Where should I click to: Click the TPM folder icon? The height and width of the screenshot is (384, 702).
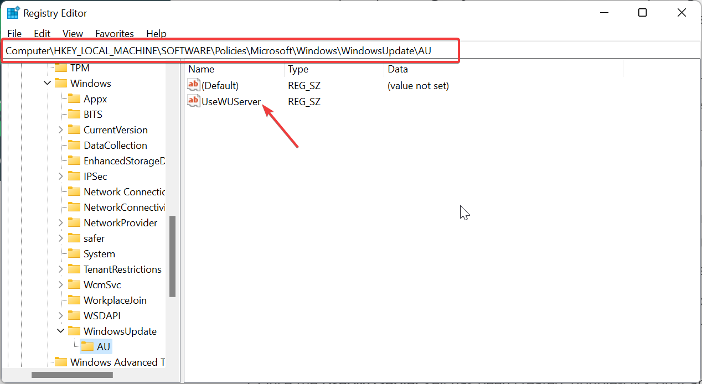point(60,68)
